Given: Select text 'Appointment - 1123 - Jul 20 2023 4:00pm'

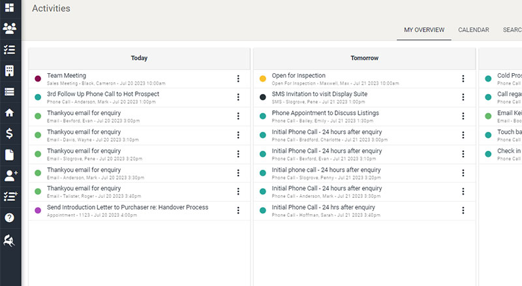Looking at the screenshot, I should (92, 215).
